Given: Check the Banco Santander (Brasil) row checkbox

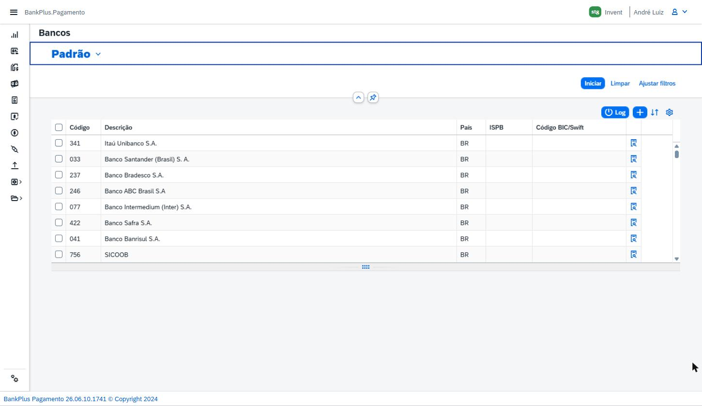Looking at the screenshot, I should (59, 159).
